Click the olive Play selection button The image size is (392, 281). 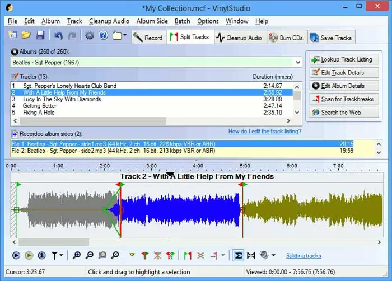[x=29, y=255]
